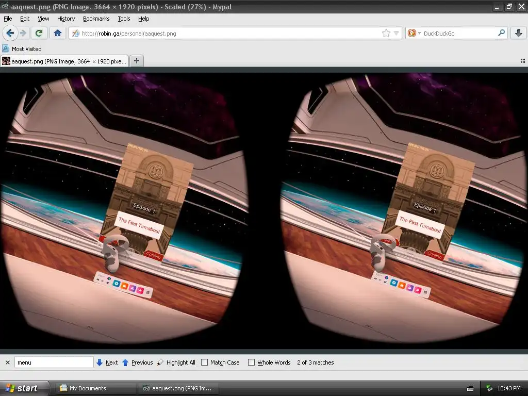This screenshot has width=528, height=396.
Task: Focus the URL address field
Action: [x=231, y=34]
